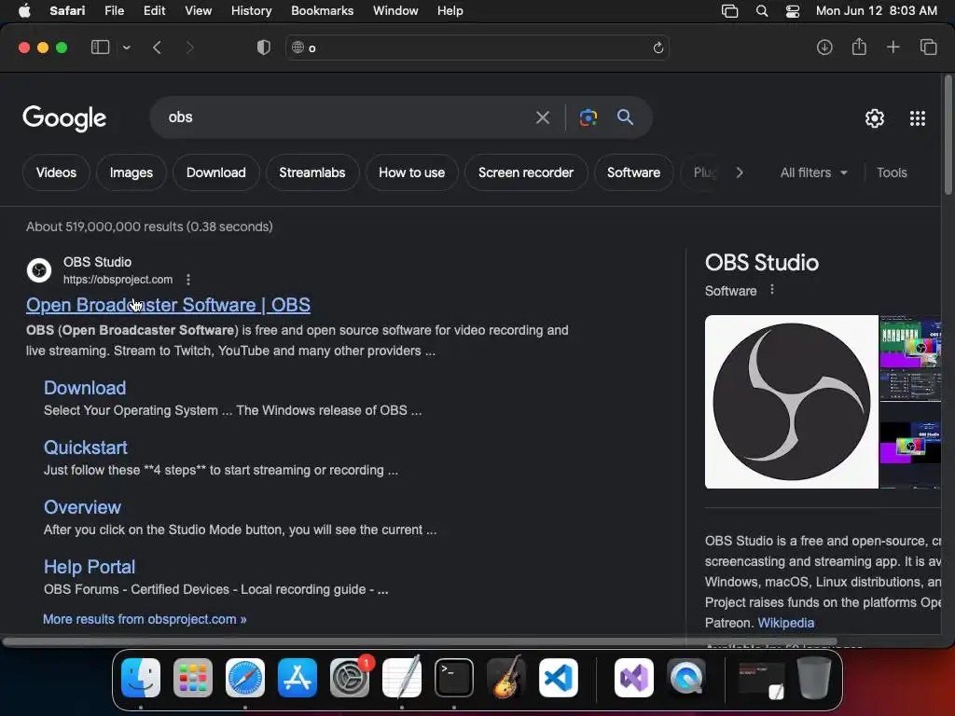Click the top OBS screenshot thumbnail
955x716 pixels.
[x=910, y=359]
